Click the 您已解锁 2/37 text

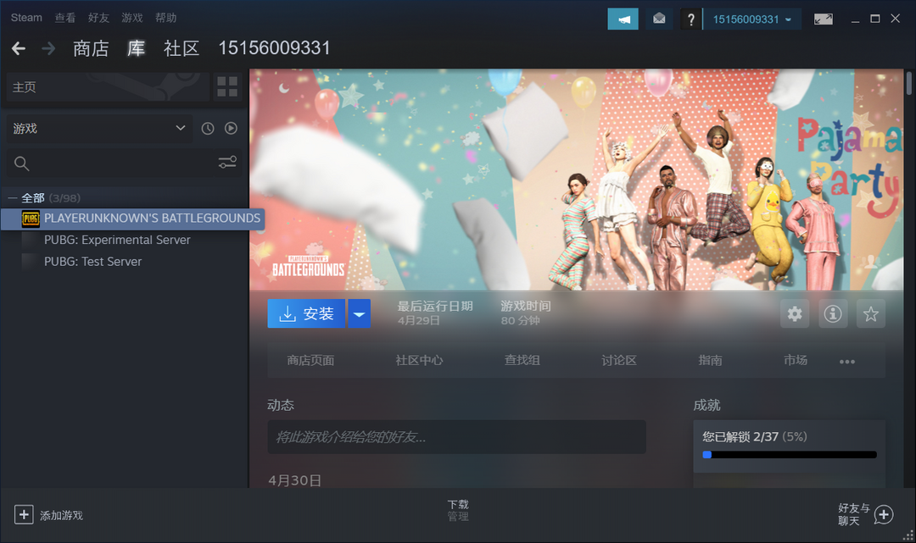click(x=740, y=437)
